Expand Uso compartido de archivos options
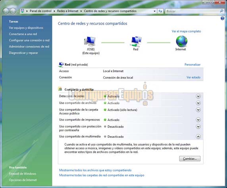The image size is (227, 188). [198, 103]
